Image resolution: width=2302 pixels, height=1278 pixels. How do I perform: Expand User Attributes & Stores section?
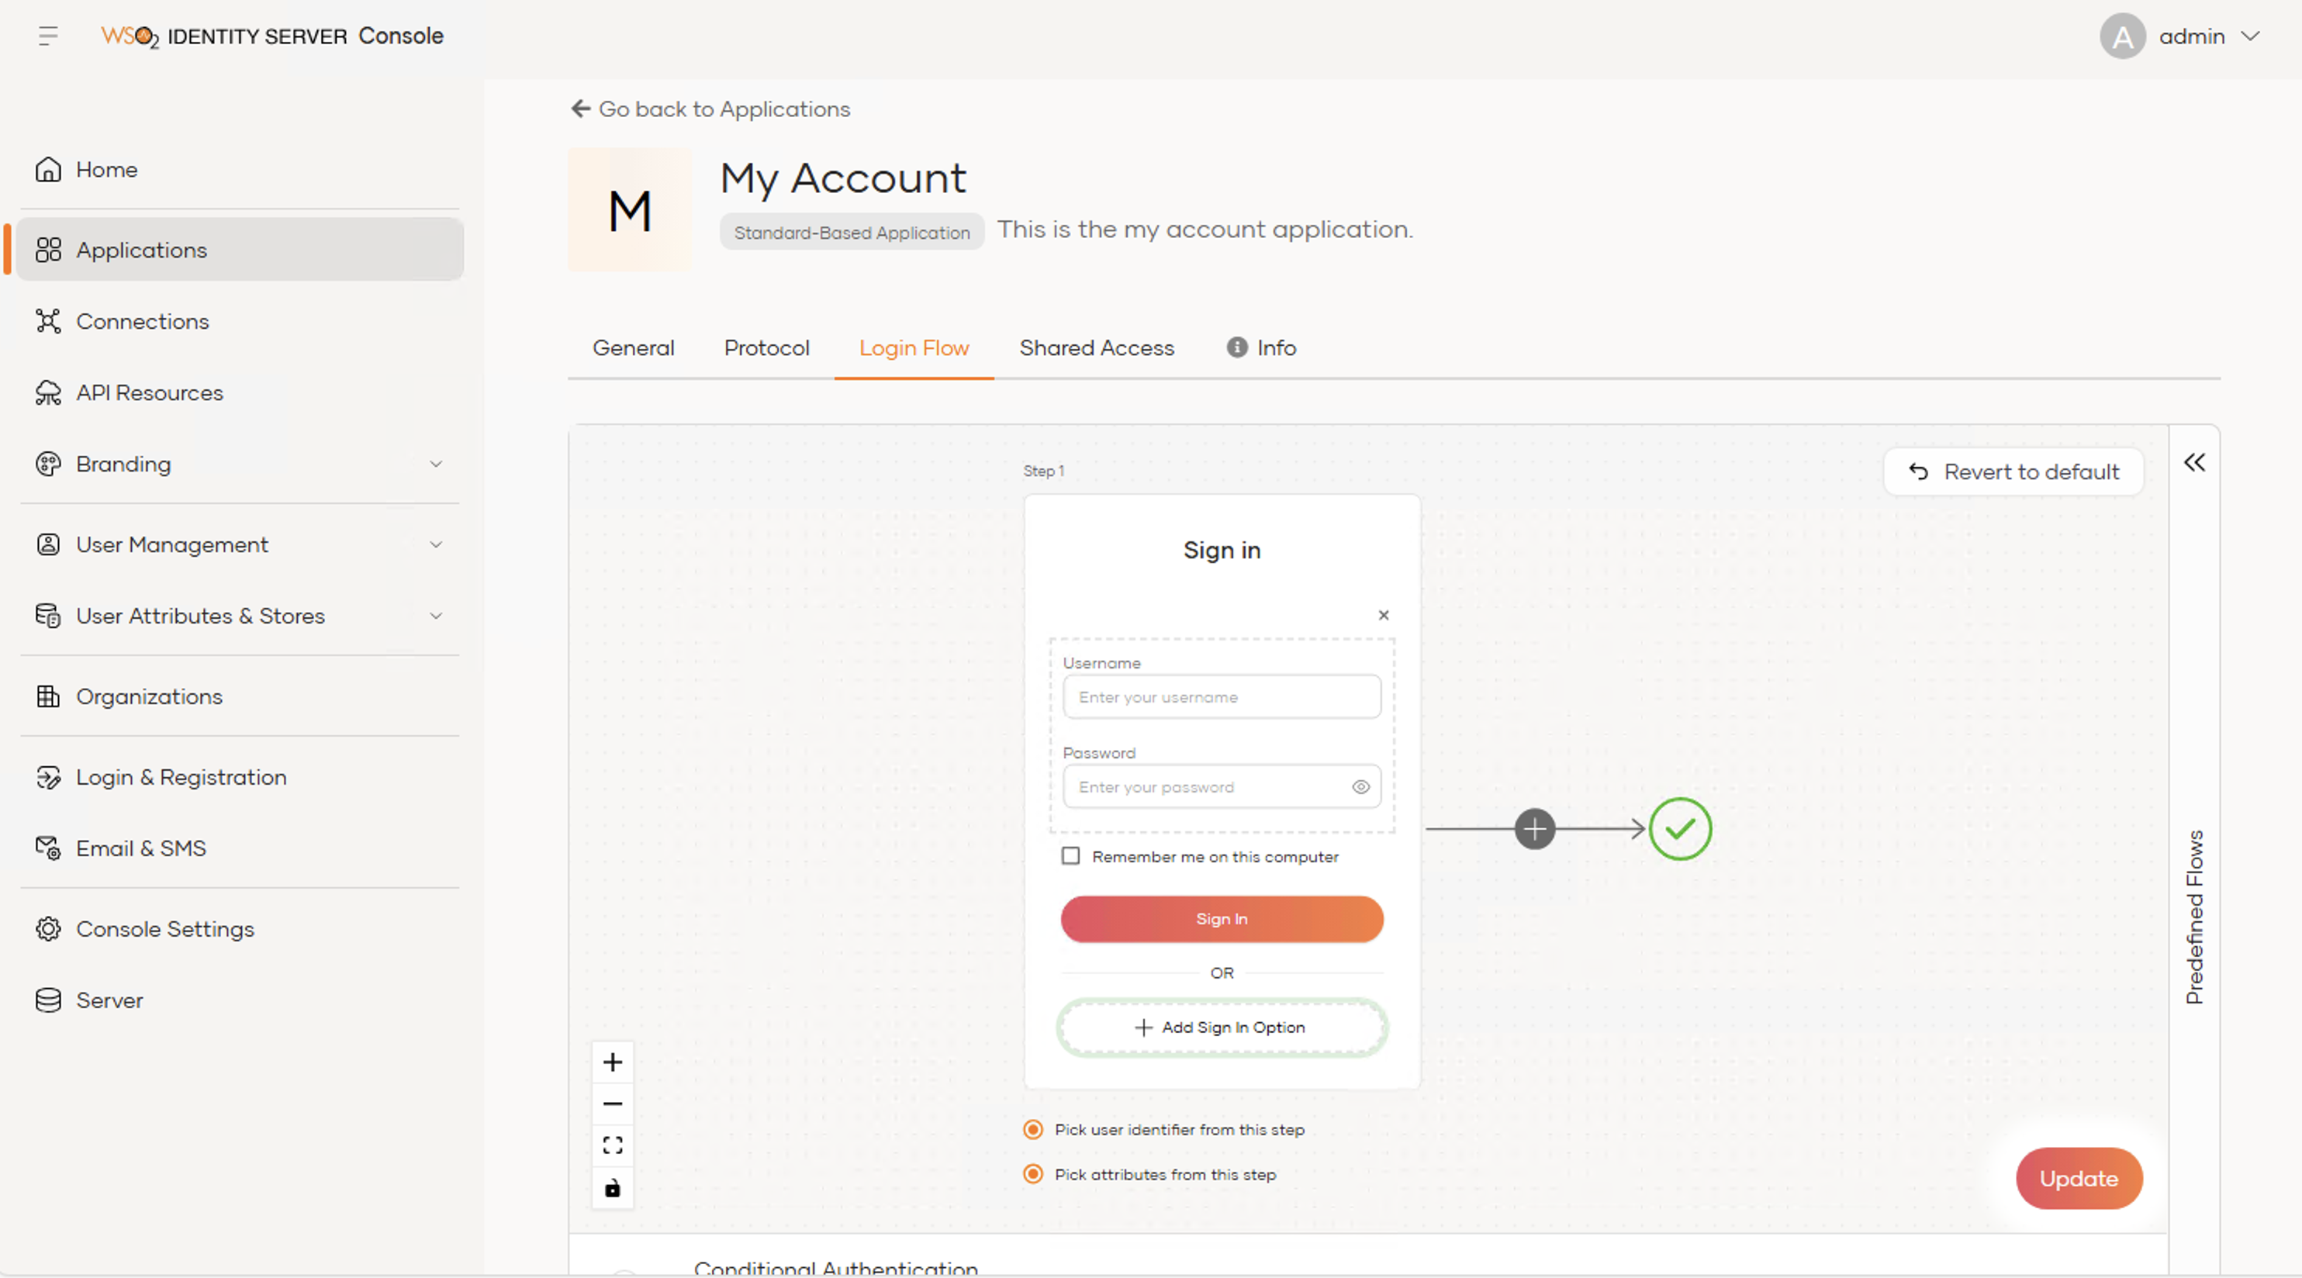(436, 616)
